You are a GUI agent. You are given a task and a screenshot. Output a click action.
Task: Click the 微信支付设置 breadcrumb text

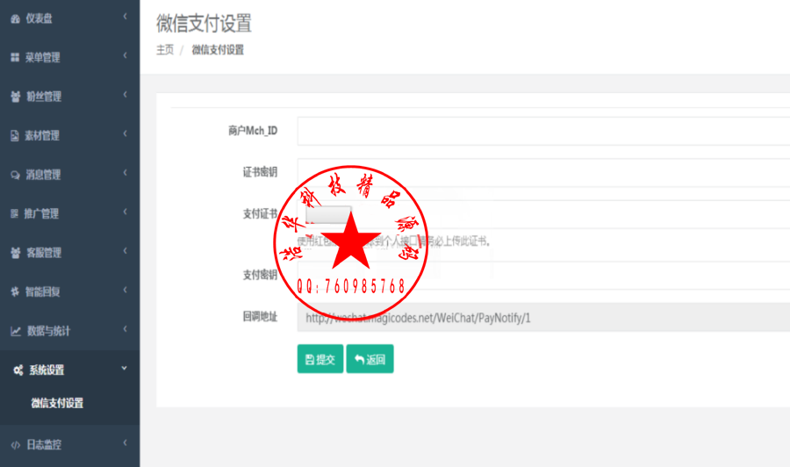[218, 50]
